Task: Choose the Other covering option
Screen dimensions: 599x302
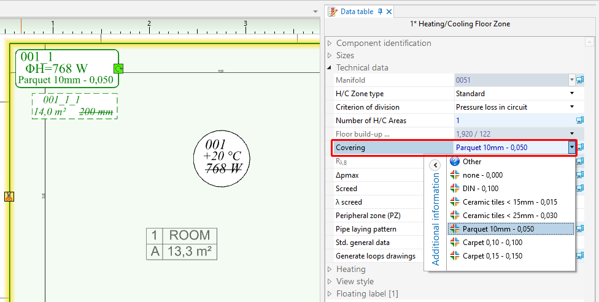Action: [x=472, y=162]
